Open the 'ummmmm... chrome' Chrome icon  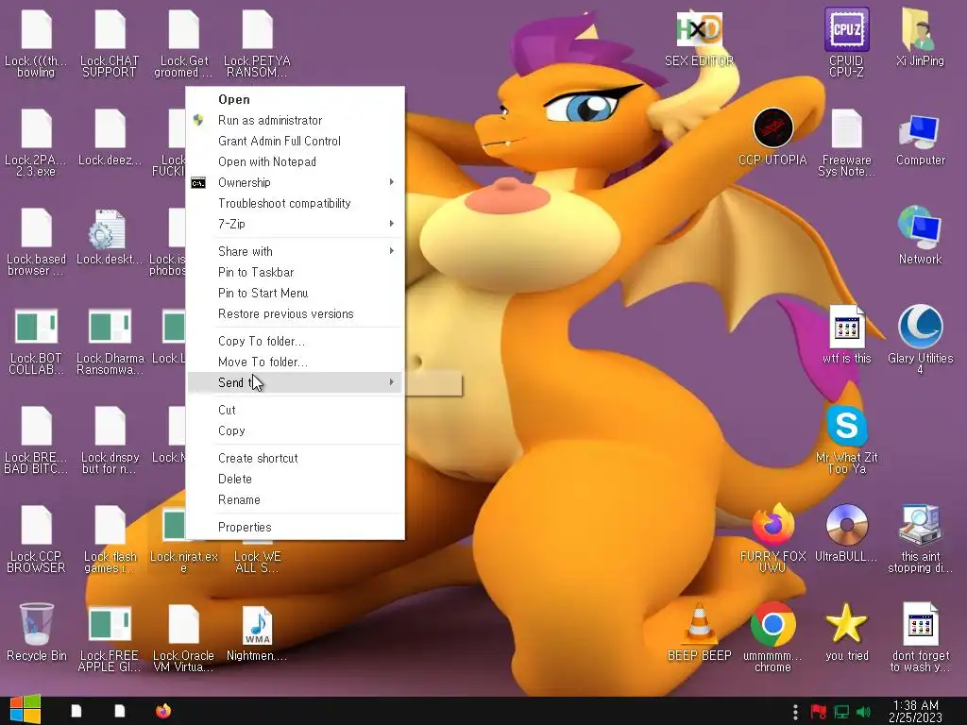[772, 624]
